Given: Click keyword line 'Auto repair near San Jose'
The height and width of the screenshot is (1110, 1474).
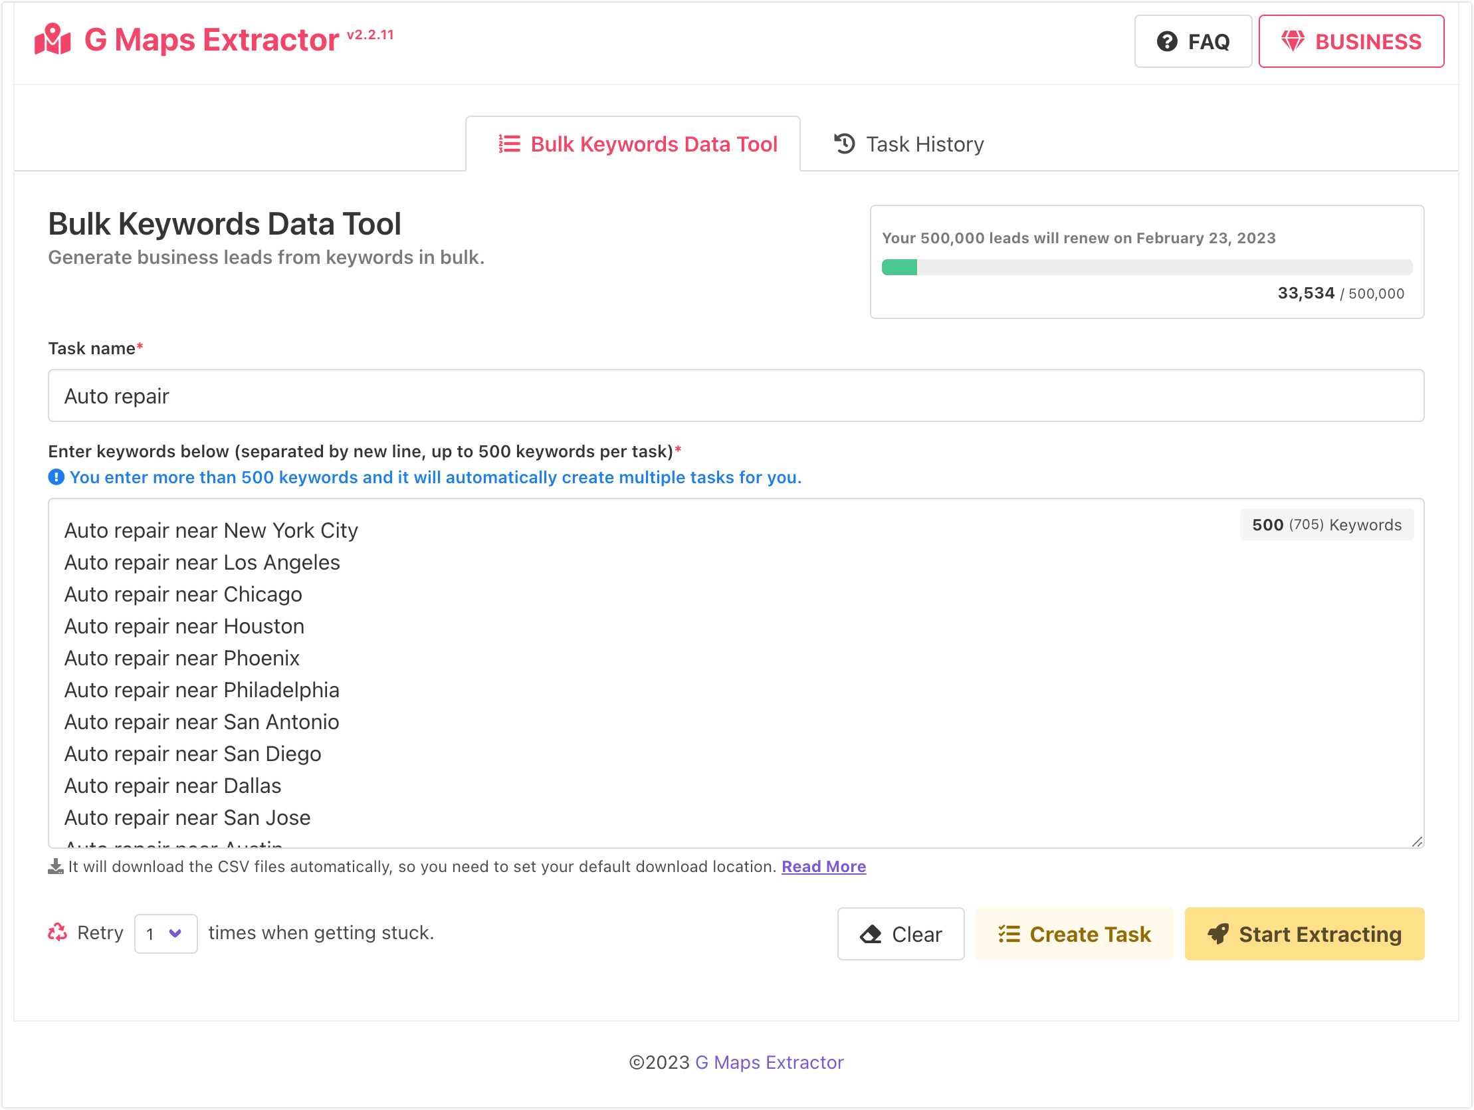Looking at the screenshot, I should 187,818.
